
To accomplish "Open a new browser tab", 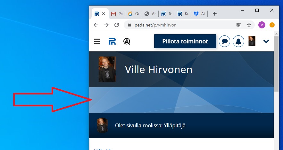I will coord(215,14).
